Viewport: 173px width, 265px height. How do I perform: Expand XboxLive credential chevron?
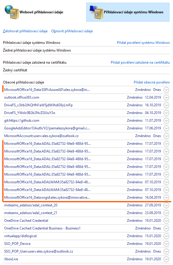click(x=166, y=259)
